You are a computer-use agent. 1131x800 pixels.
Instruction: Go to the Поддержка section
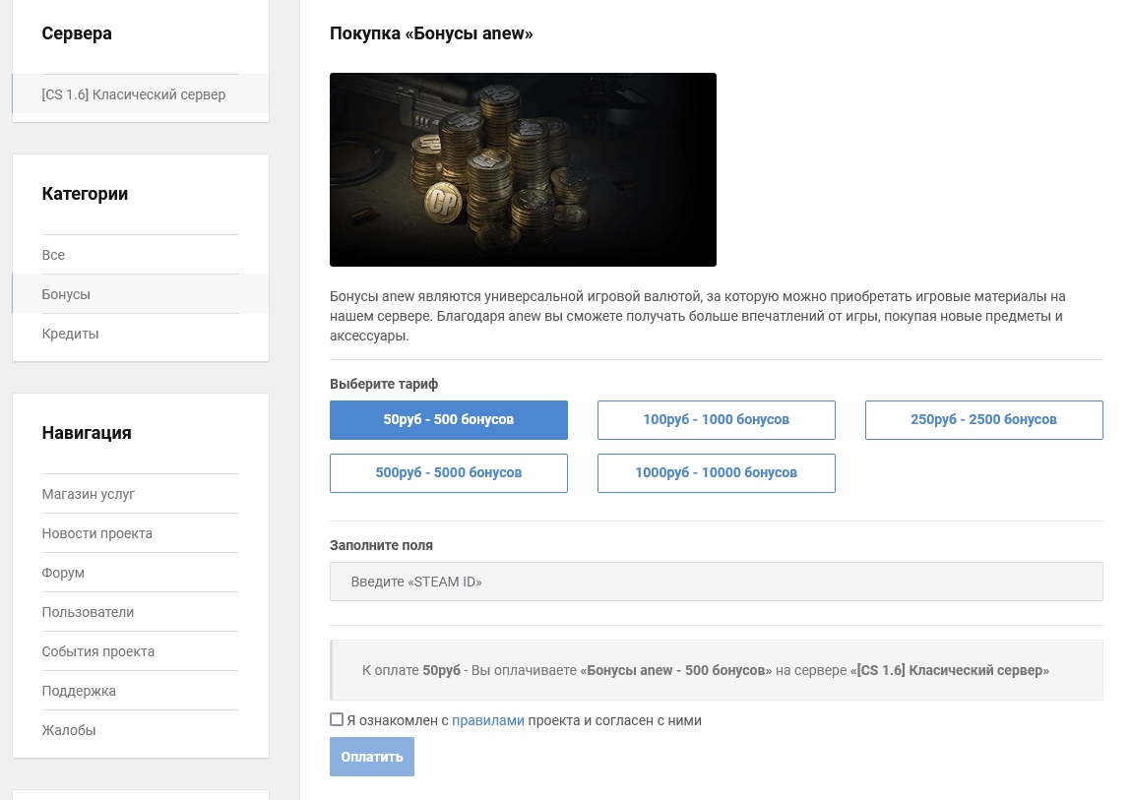79,691
